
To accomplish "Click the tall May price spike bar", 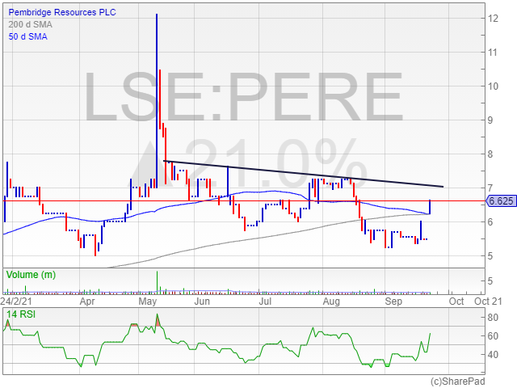I will 157,101.
